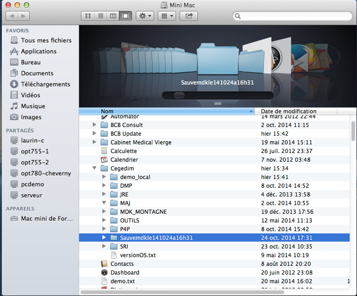Click inside the search field
357x296 pixels.
point(293,16)
